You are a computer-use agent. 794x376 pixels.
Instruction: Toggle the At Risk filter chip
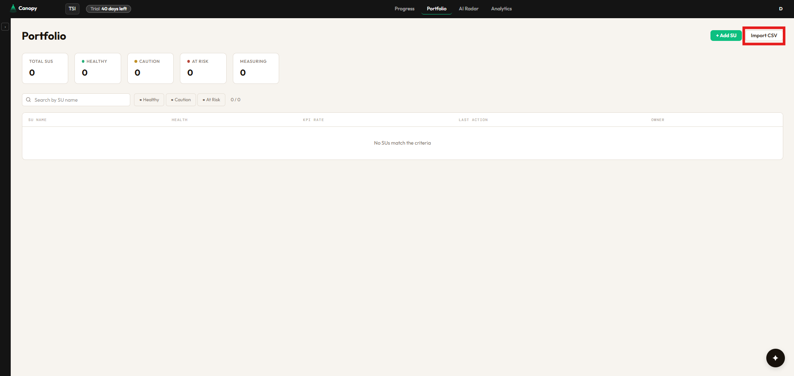point(211,100)
